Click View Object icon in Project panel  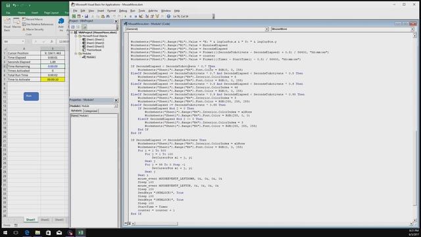coord(78,27)
